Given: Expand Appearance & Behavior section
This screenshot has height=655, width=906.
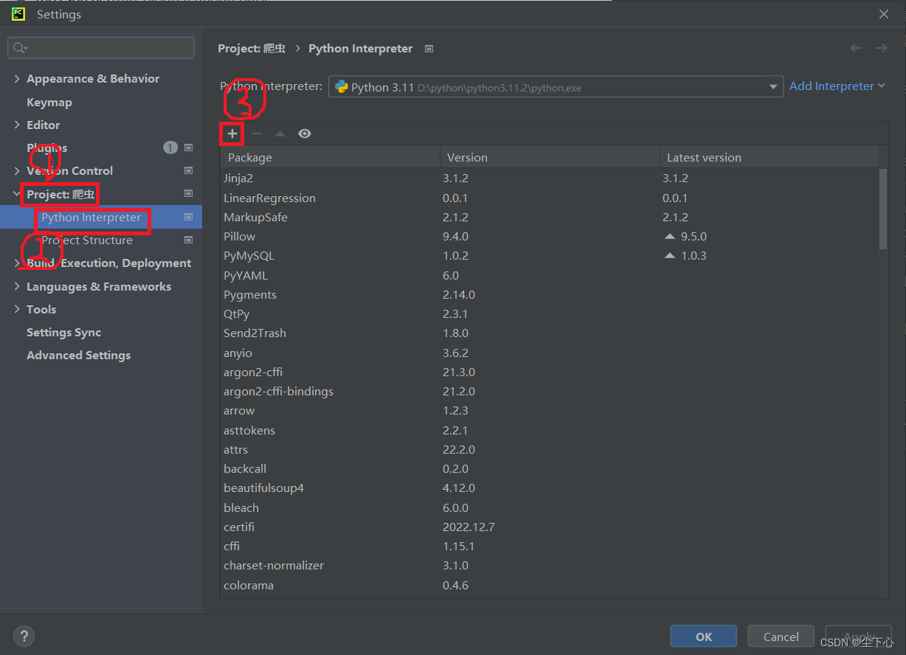Looking at the screenshot, I should click(17, 78).
